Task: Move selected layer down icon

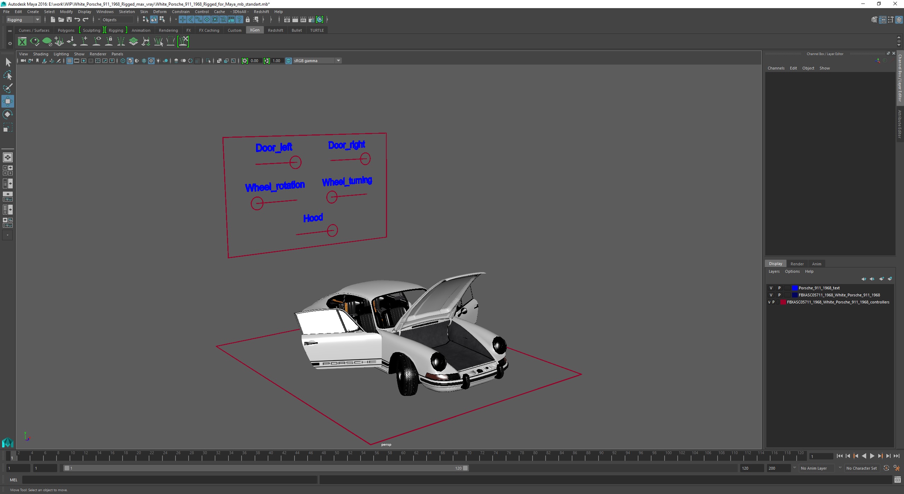Action: tap(872, 279)
